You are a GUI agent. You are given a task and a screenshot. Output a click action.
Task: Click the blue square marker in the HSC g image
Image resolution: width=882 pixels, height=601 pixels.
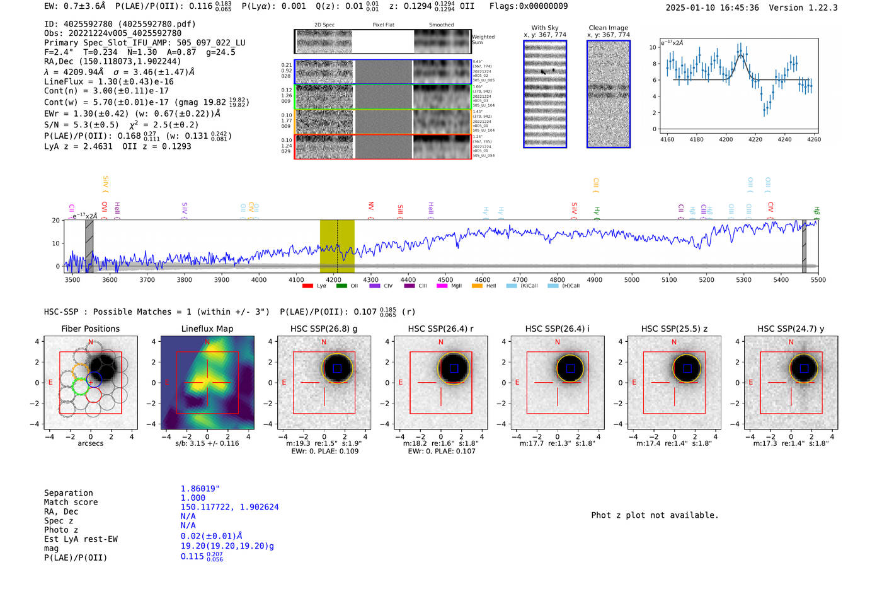point(337,368)
